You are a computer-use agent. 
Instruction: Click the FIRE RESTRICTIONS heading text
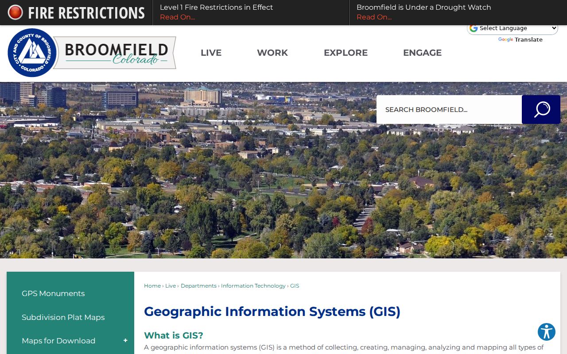(x=86, y=13)
